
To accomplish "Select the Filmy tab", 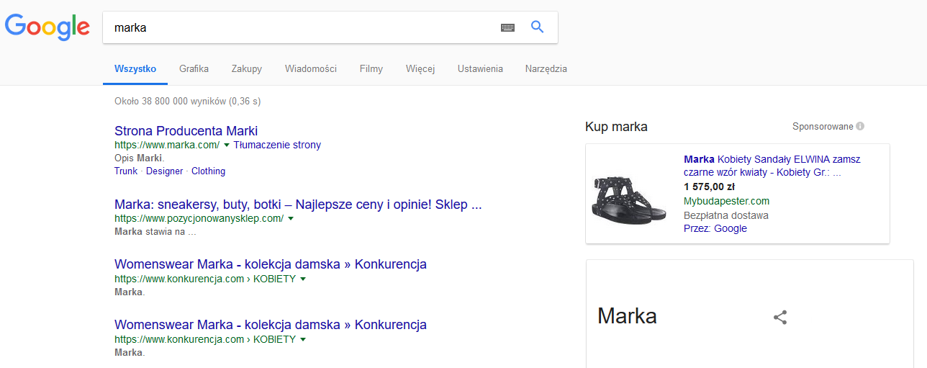I will click(371, 69).
